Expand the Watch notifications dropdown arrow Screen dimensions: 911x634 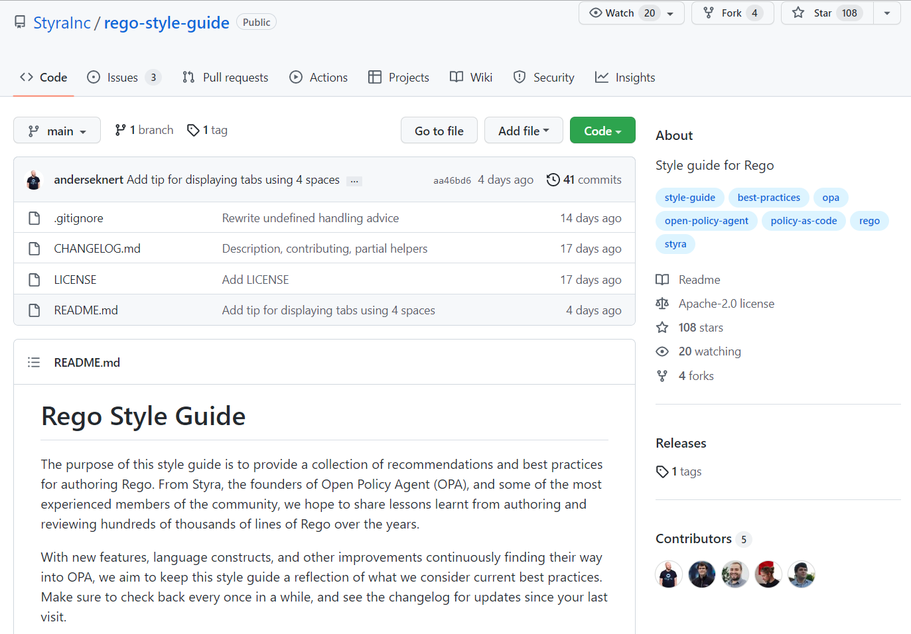671,13
